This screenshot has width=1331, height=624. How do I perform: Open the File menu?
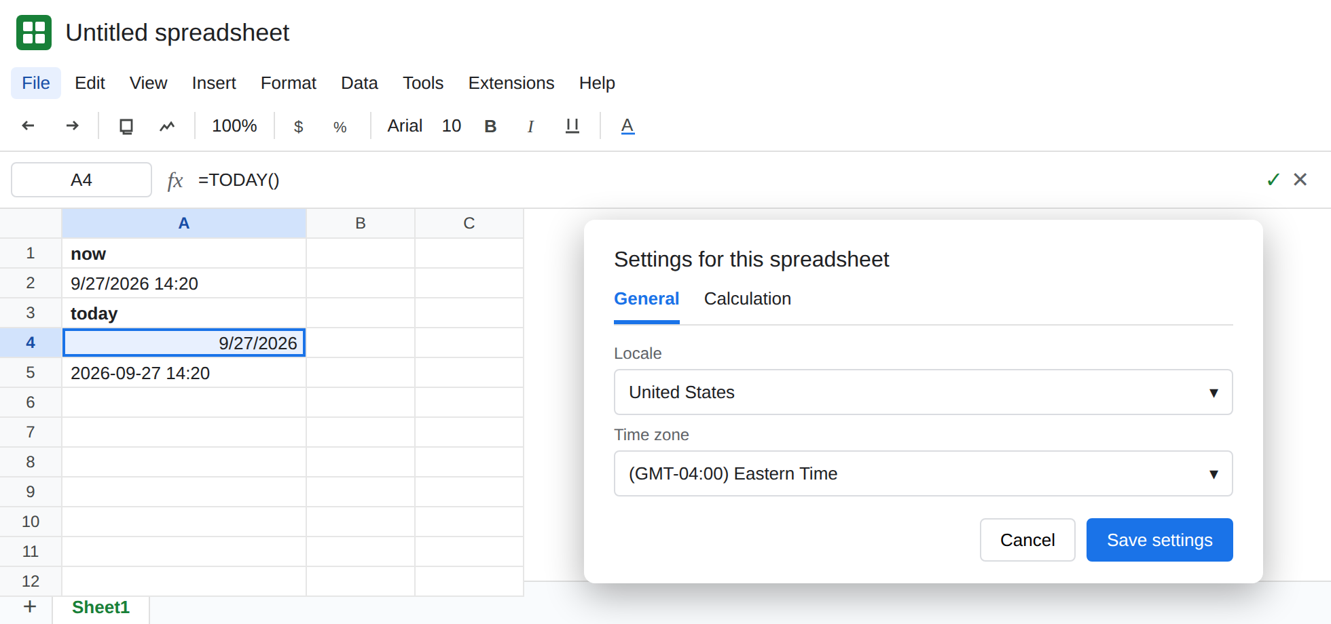click(36, 83)
